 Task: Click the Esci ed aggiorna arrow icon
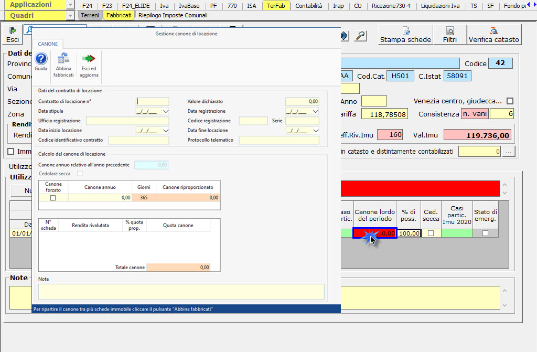point(89,59)
